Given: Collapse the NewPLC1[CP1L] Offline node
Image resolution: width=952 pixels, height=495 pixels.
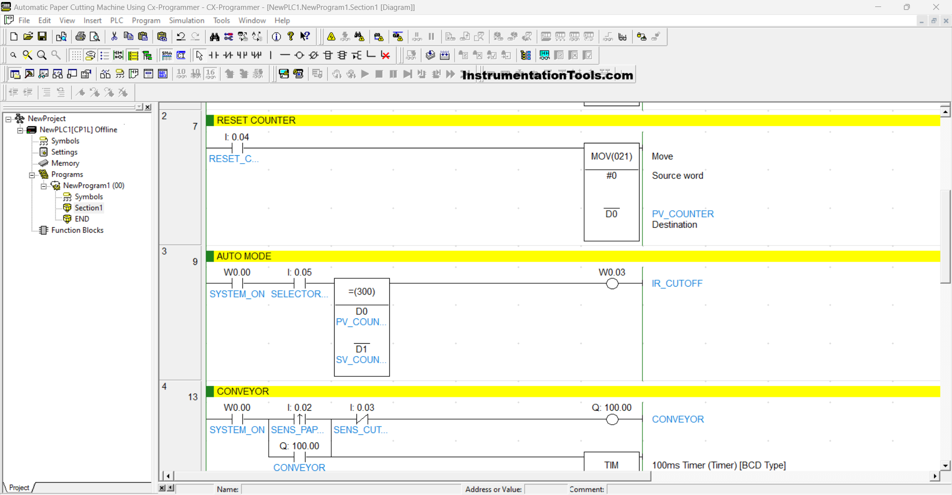Looking at the screenshot, I should [20, 130].
